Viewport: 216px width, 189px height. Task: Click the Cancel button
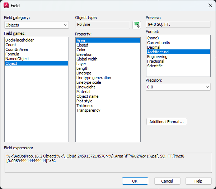click(167, 181)
